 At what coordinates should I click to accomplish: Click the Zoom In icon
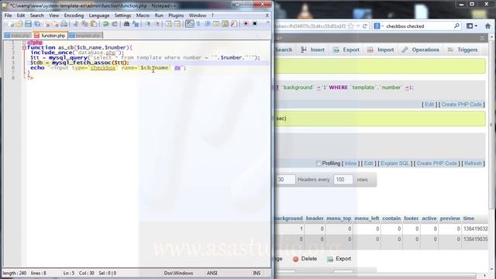click(147, 24)
